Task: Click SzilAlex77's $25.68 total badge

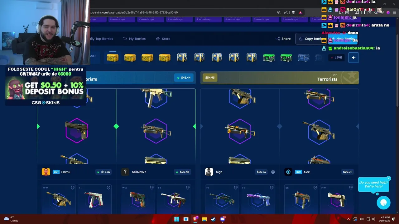Action: click(182, 172)
